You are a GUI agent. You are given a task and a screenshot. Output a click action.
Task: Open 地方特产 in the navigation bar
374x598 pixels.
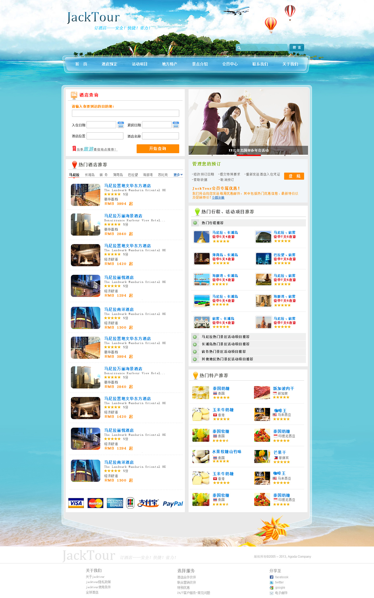coord(170,64)
